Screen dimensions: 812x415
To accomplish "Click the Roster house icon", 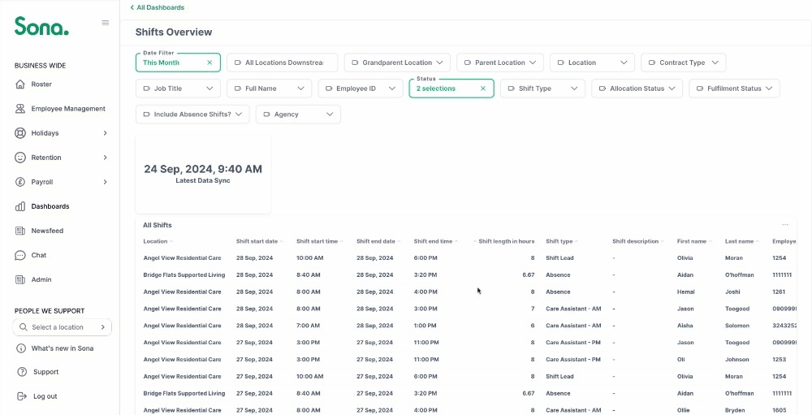I will tap(20, 84).
